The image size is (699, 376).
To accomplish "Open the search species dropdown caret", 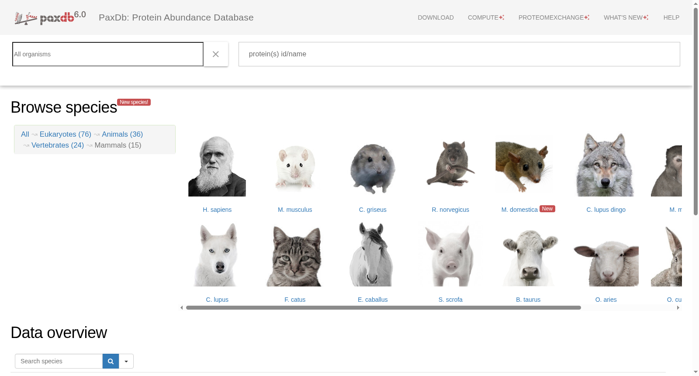I will click(x=126, y=361).
